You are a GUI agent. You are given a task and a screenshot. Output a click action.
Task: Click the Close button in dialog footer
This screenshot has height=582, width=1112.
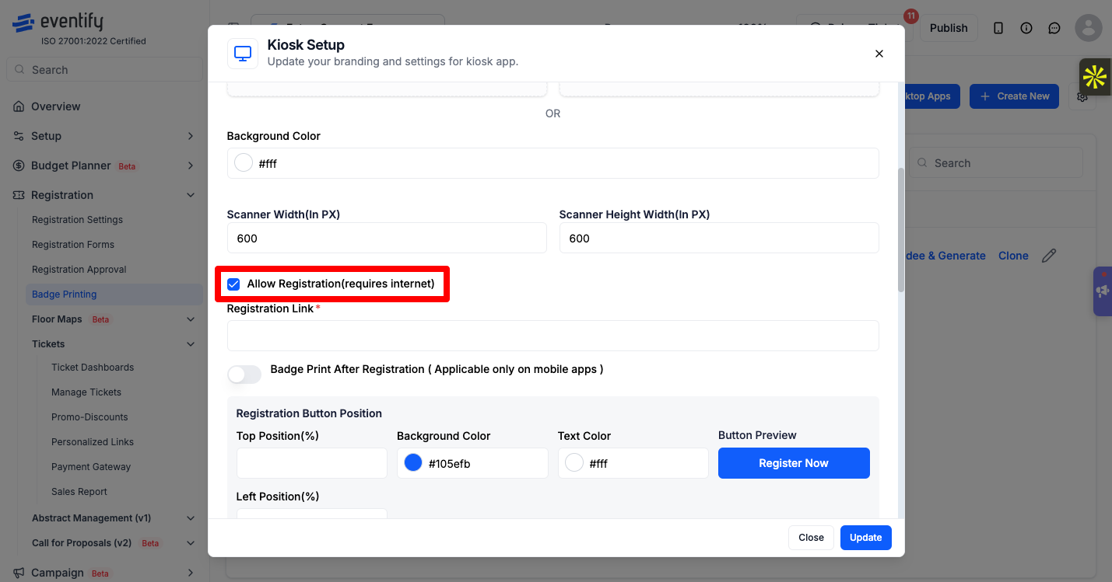[811, 538]
